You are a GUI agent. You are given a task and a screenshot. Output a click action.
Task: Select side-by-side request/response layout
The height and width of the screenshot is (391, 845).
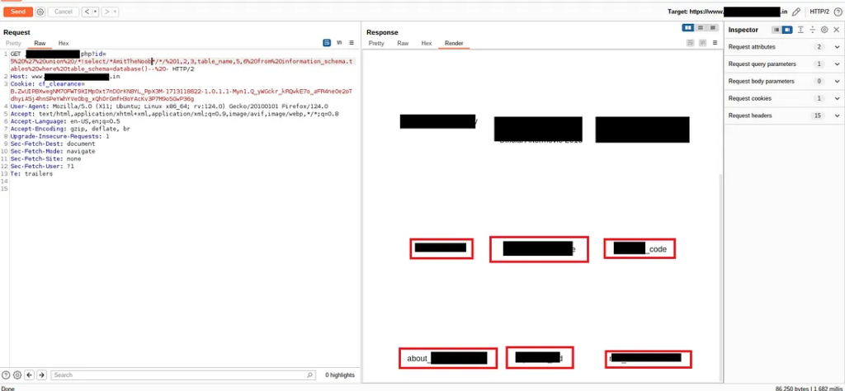687,27
